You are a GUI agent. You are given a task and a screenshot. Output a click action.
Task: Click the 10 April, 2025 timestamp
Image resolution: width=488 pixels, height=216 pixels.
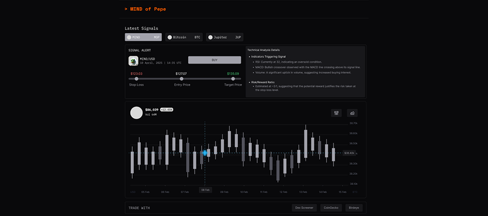(x=161, y=63)
